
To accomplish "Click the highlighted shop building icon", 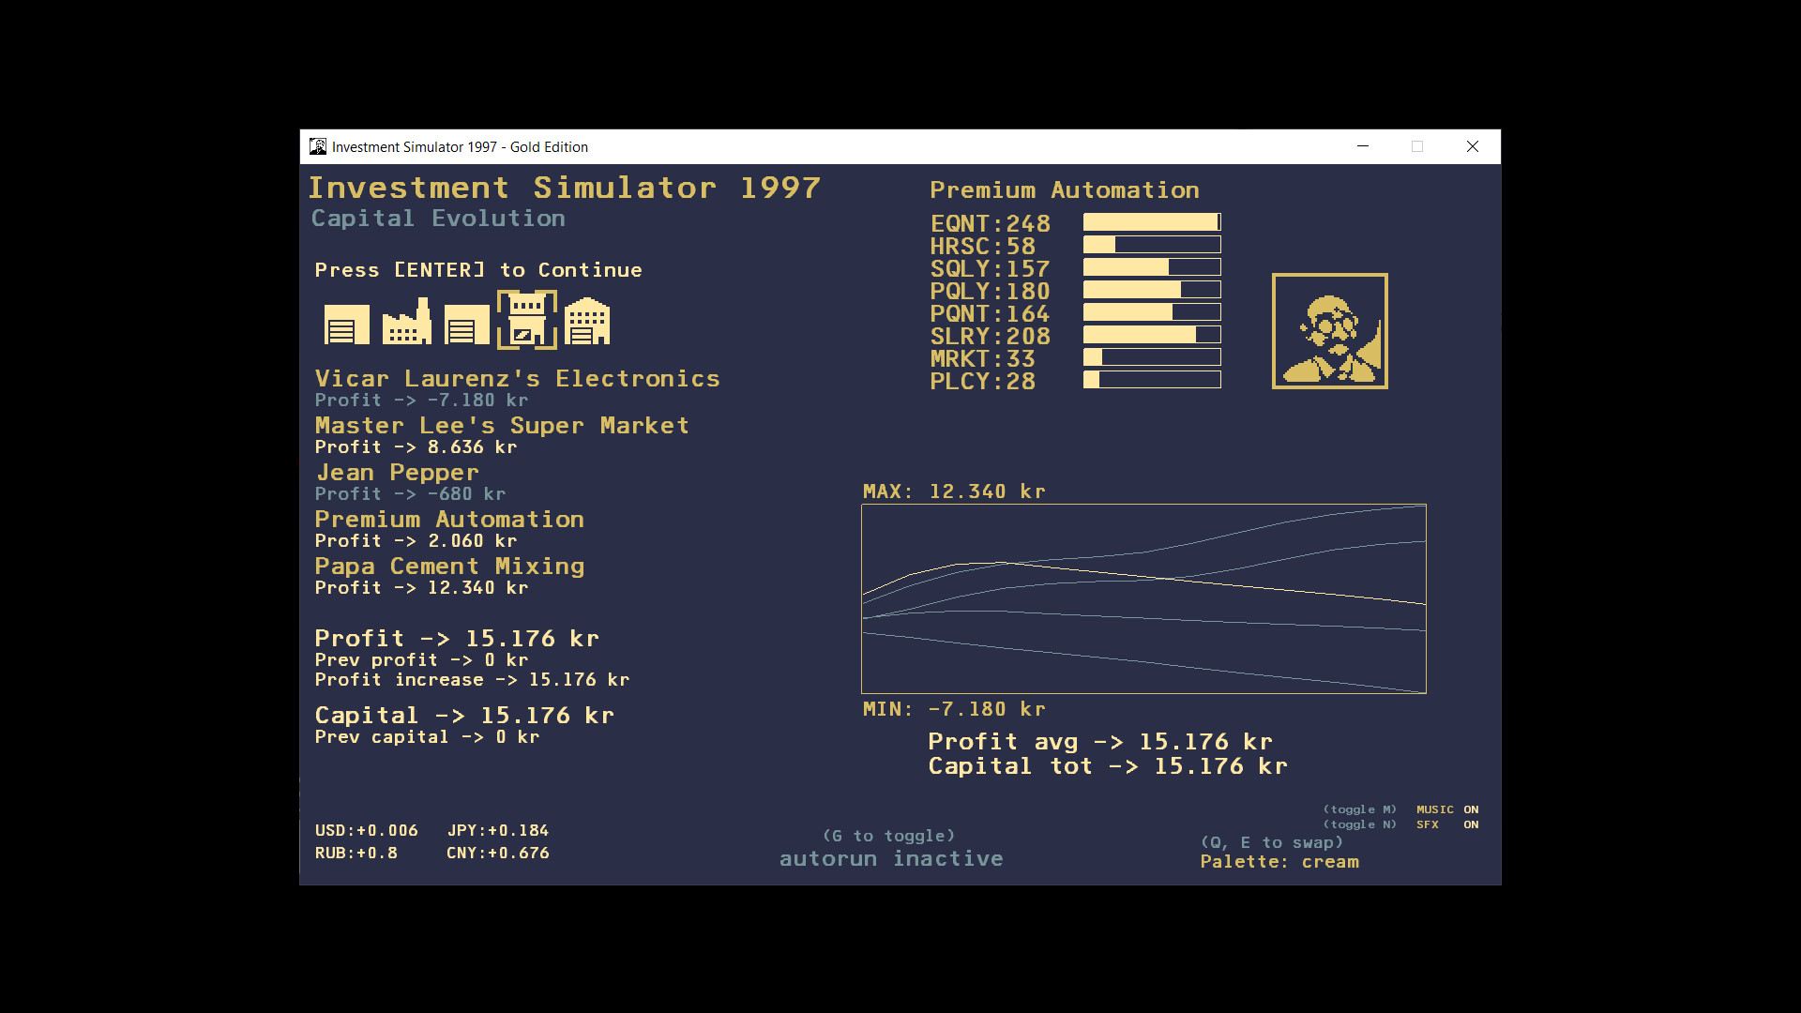I will (527, 319).
